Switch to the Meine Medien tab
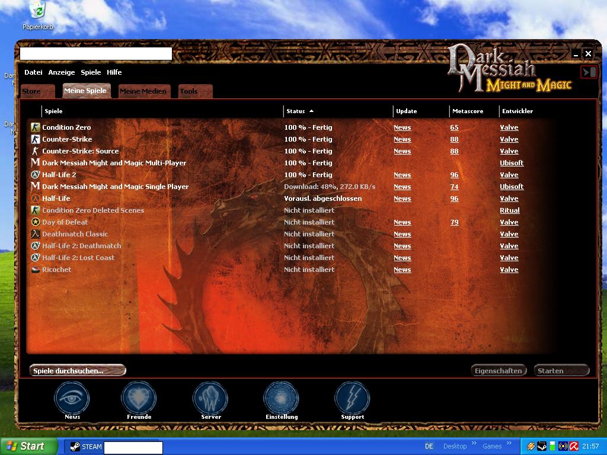 (144, 91)
